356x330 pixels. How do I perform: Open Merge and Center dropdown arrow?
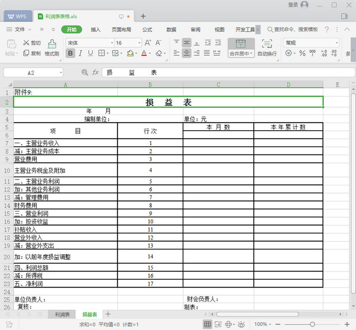tap(252, 54)
